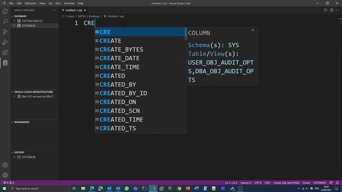Choose the CREATED_SCN suggestion

(140, 111)
